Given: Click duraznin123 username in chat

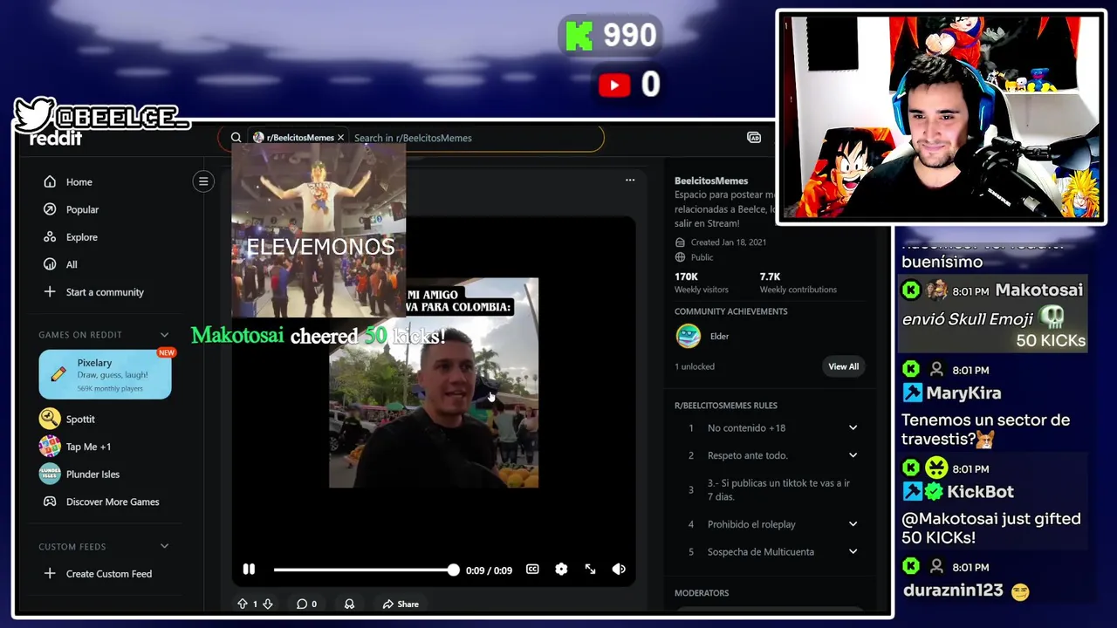Looking at the screenshot, I should tap(952, 590).
